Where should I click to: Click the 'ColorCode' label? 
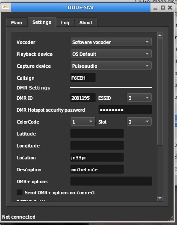(x=28, y=122)
